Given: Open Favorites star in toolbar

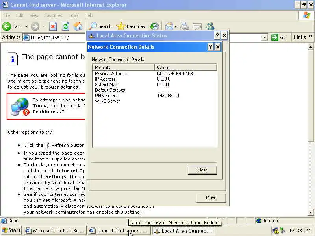Looking at the screenshot, I should pos(130,26).
